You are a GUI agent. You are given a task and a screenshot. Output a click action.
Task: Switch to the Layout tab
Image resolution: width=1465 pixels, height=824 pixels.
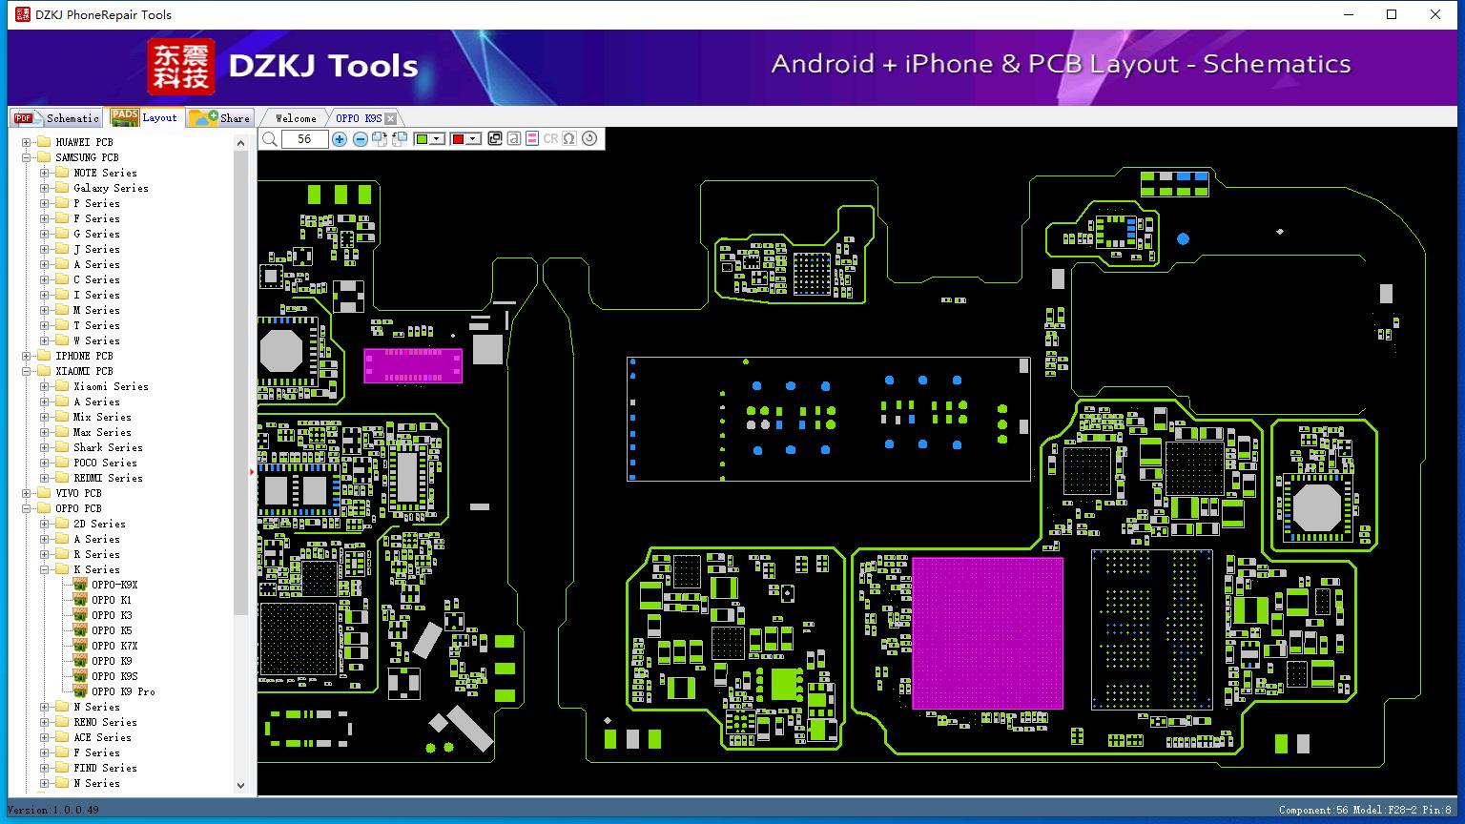[144, 117]
